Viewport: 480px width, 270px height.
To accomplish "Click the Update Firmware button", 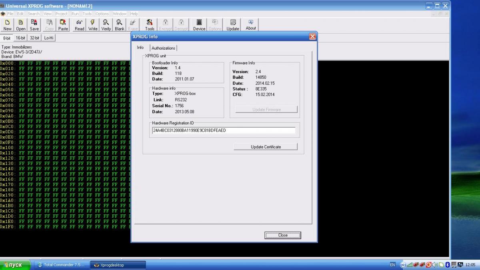I will pos(266,110).
